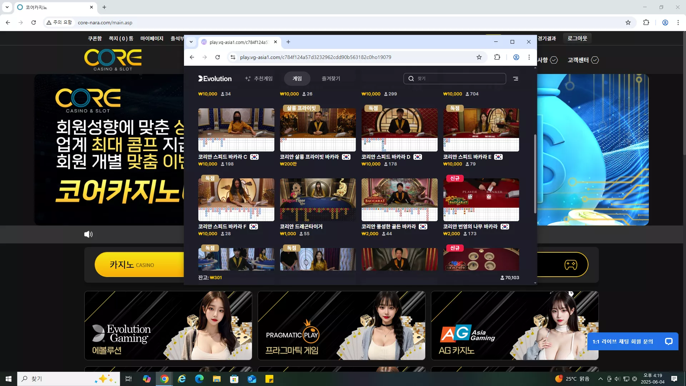
Task: Open the notification center icon
Action: (x=674, y=379)
